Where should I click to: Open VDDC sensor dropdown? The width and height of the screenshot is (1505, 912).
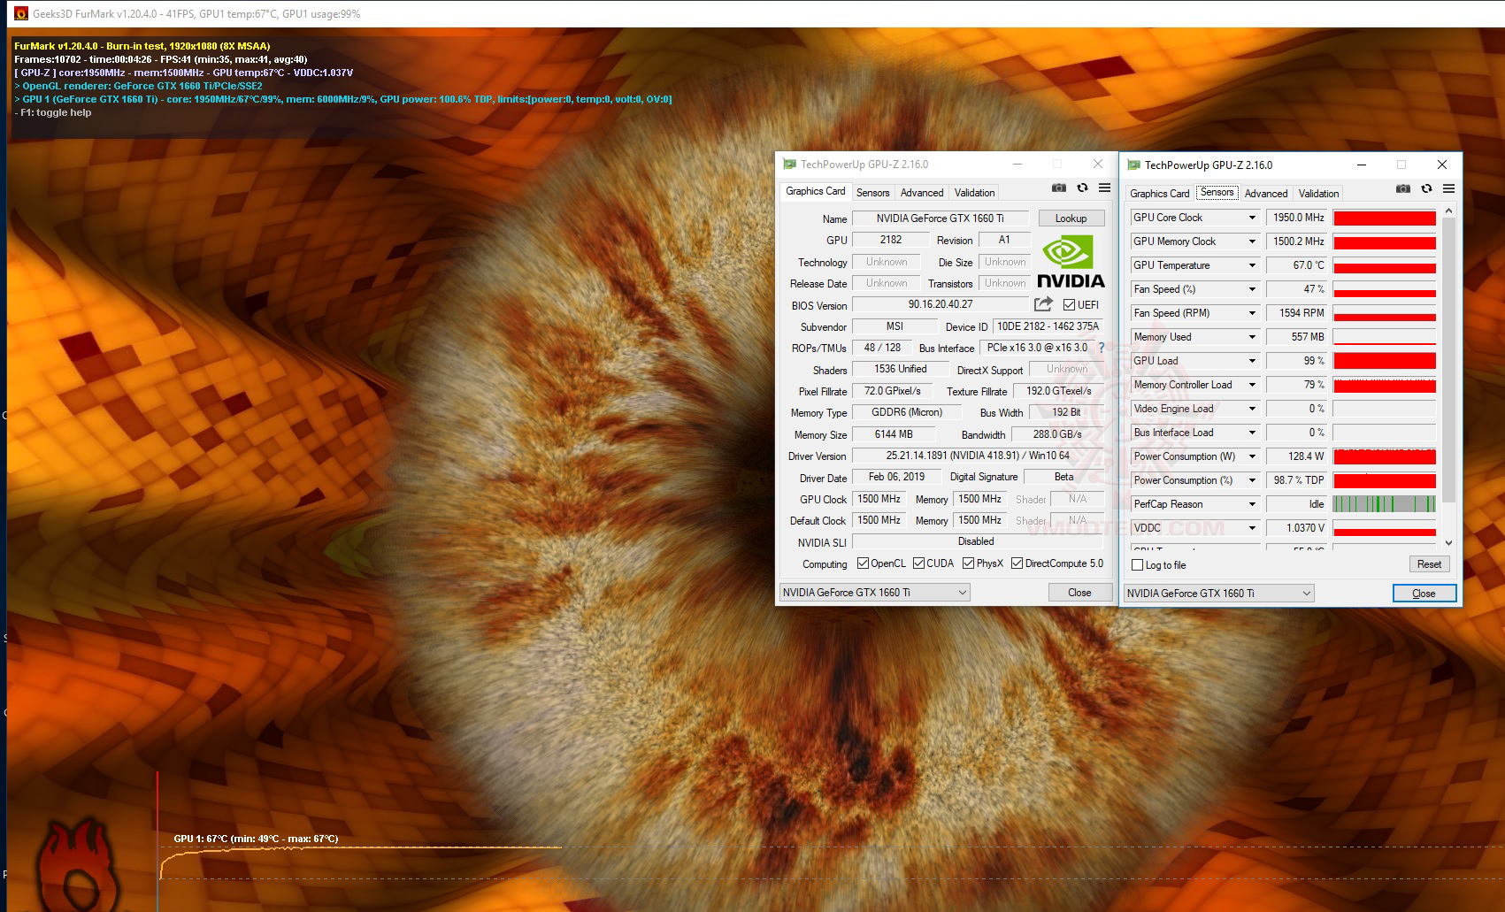(1252, 528)
